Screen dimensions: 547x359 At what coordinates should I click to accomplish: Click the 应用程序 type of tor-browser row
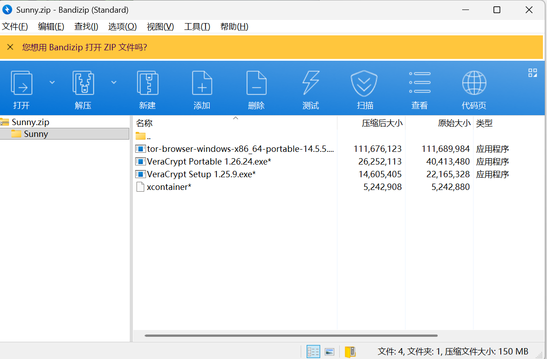pos(493,149)
